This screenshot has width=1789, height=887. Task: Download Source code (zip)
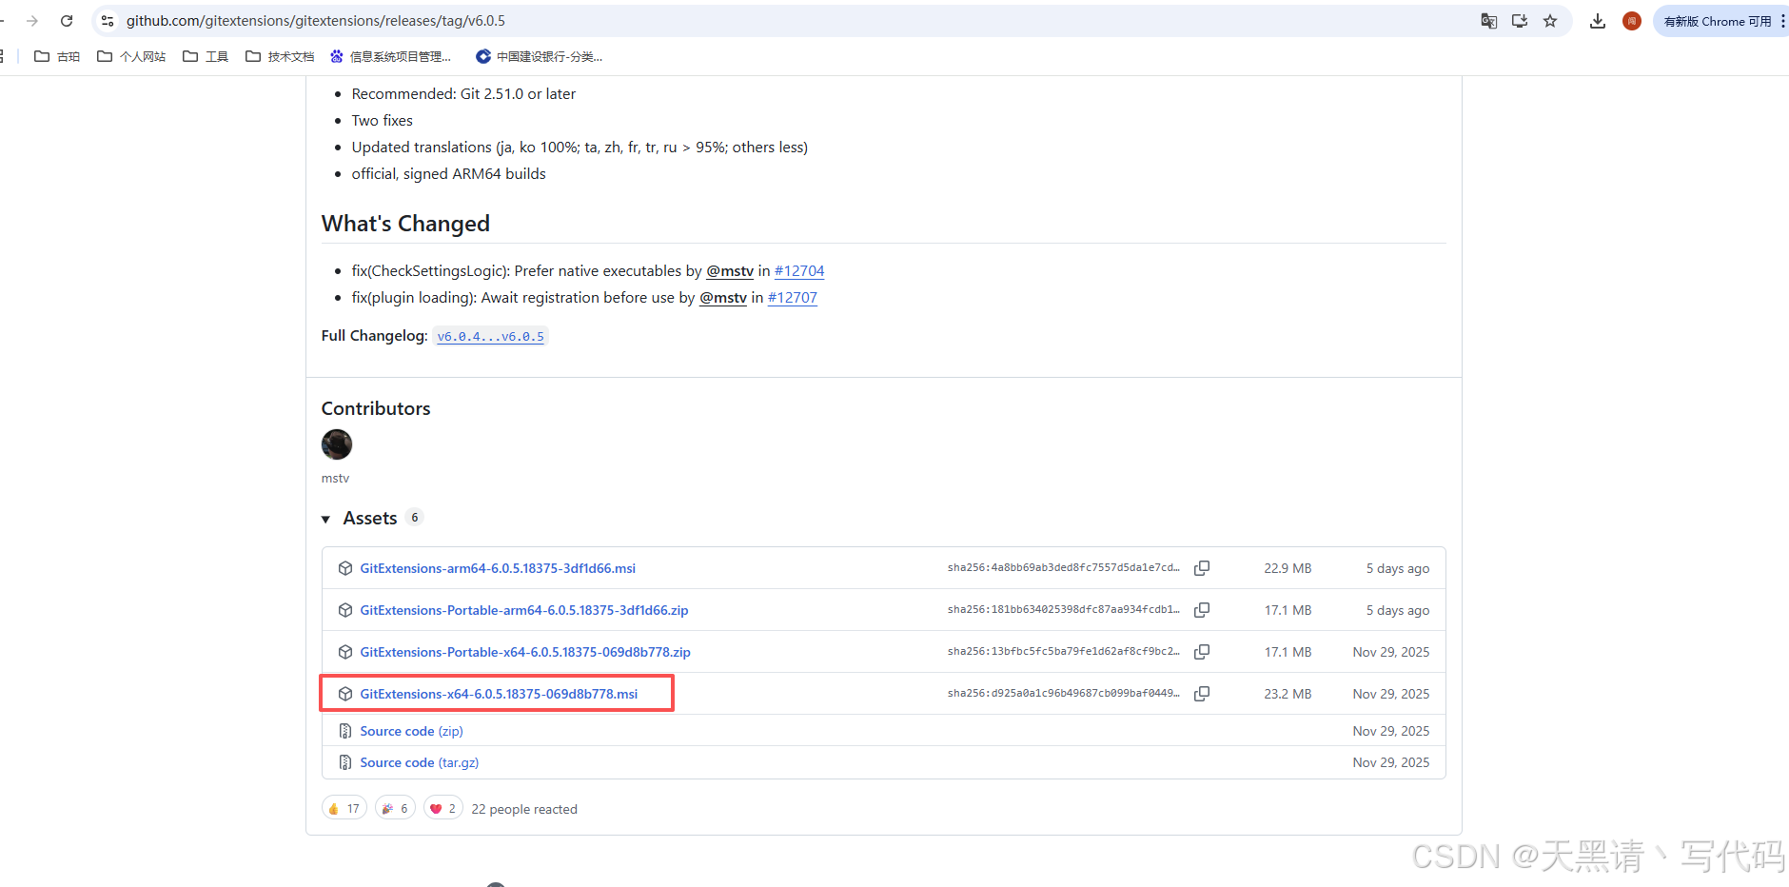[411, 731]
